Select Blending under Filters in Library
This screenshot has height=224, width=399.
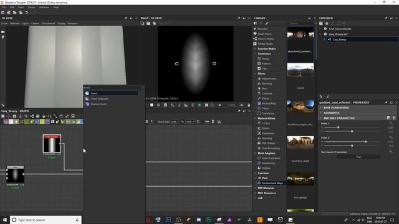click(267, 83)
